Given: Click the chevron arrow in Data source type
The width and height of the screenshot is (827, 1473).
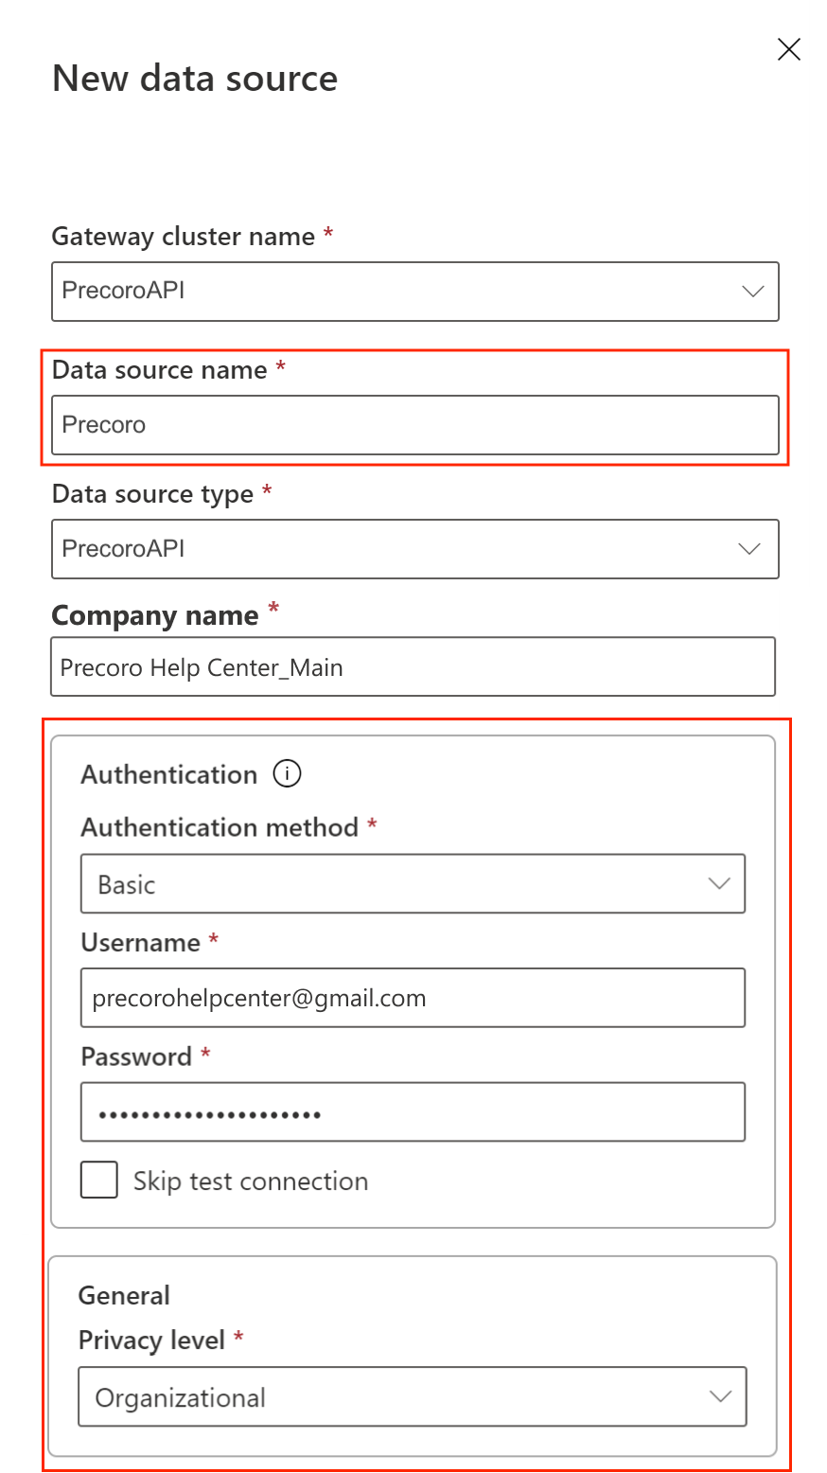Looking at the screenshot, I should 749,549.
